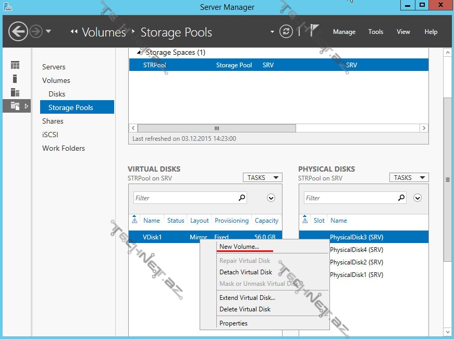This screenshot has width=454, height=339.
Task: Click search magnifier in Physical Disks filter
Action: click(x=401, y=198)
